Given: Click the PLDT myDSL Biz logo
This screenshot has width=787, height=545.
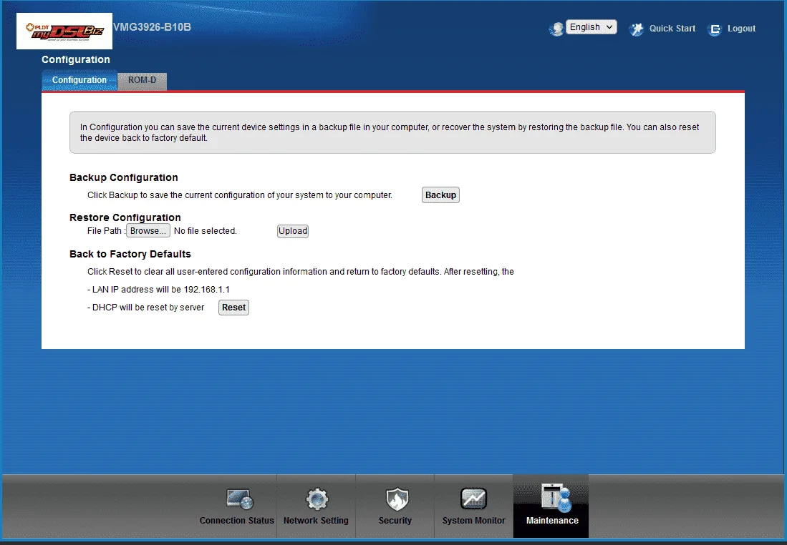Looking at the screenshot, I should 64,31.
